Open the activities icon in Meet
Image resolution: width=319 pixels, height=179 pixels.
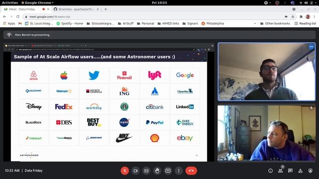click(300, 171)
